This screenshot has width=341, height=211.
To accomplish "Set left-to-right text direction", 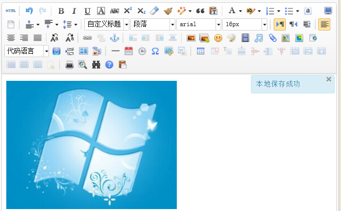I will (x=279, y=24).
